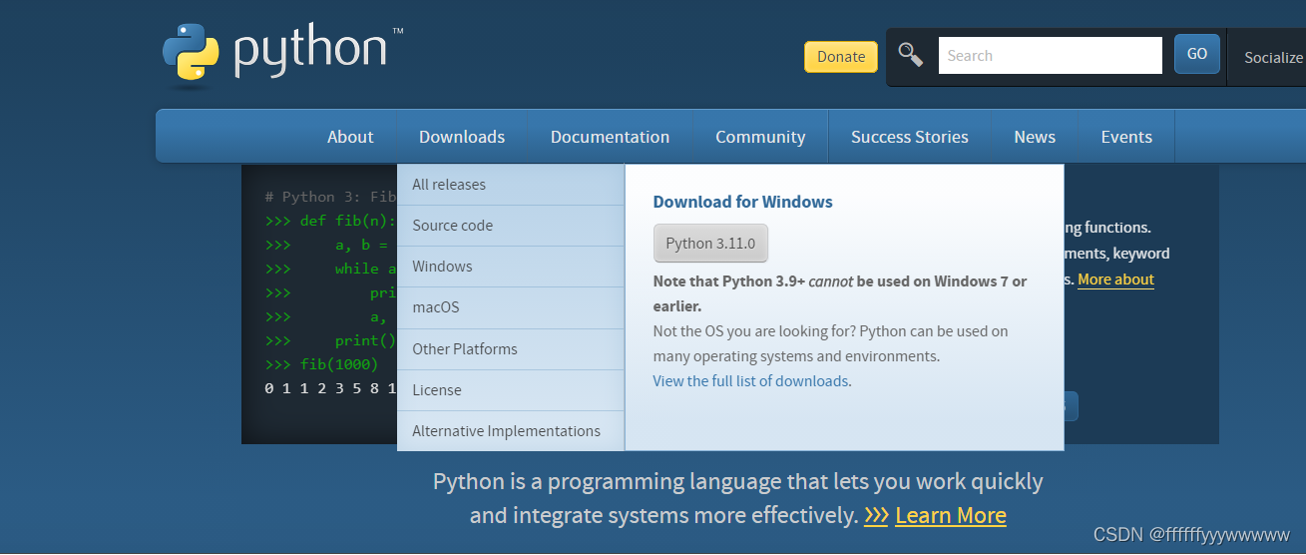Click the magnifying glass search icon

point(910,54)
